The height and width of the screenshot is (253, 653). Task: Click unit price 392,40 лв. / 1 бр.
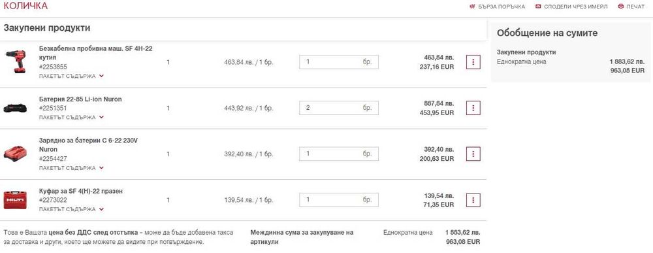point(249,154)
